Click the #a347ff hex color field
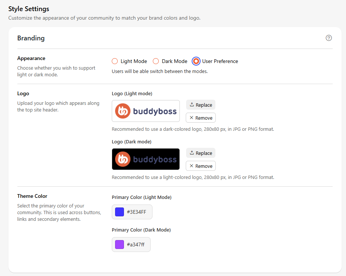 (x=131, y=245)
